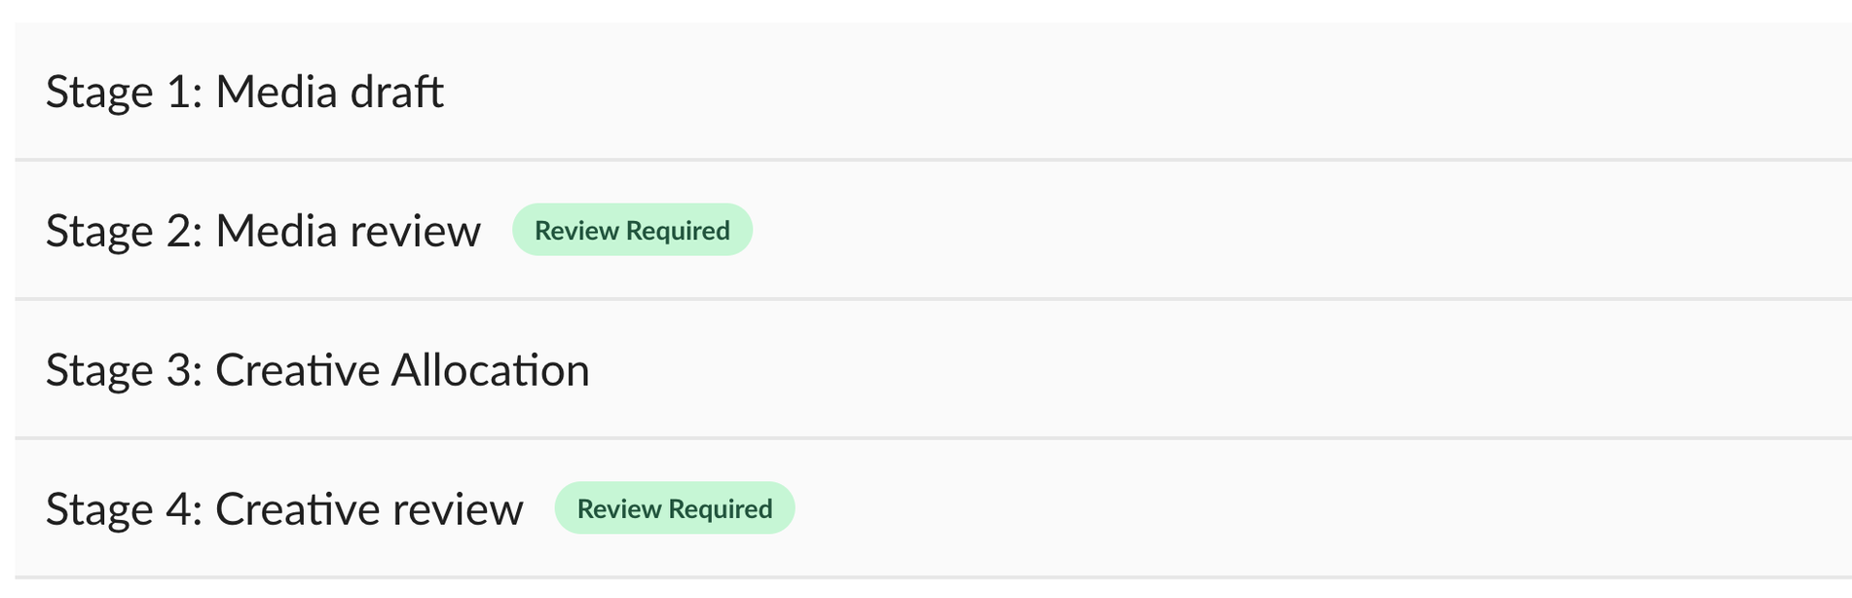Click the "Stage 1:" label prefix
The height and width of the screenshot is (598, 1852).
click(124, 93)
